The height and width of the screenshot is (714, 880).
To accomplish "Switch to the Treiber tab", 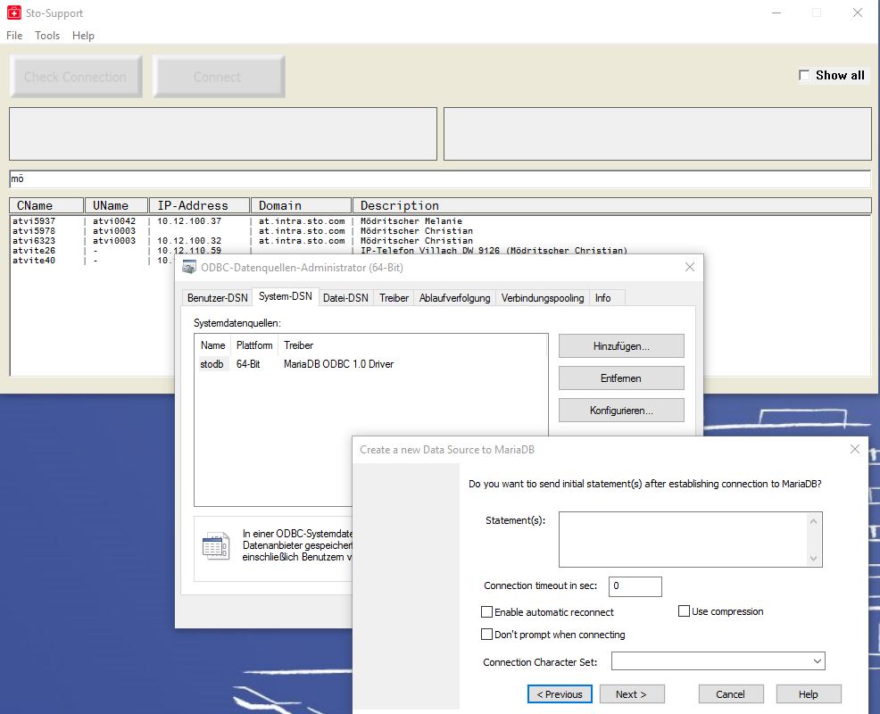I will point(394,298).
